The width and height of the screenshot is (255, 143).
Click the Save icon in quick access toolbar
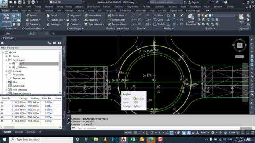(x=20, y=2)
